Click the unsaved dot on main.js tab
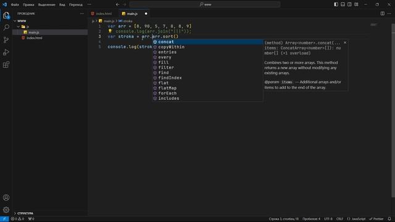The width and height of the screenshot is (395, 222). pos(146,14)
